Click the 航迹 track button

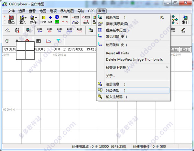coord(175,50)
